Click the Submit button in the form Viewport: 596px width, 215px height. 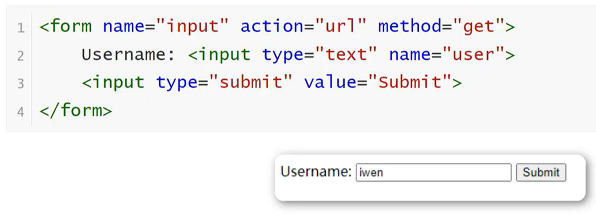[x=541, y=173]
